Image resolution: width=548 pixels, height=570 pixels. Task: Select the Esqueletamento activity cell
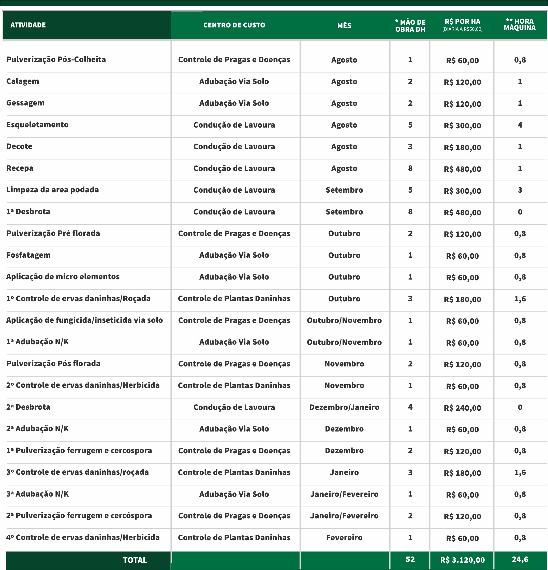37,125
